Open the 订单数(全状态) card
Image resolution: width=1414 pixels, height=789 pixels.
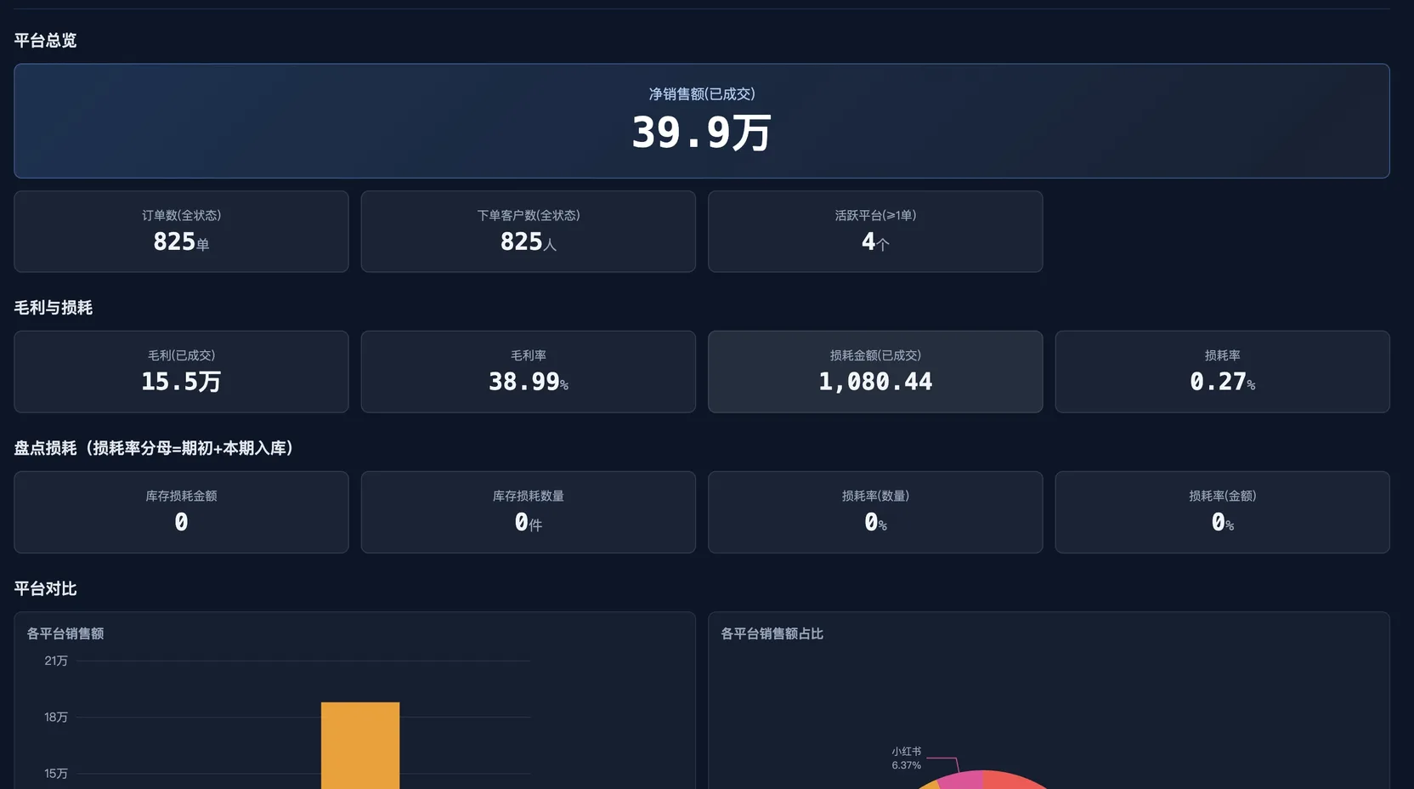pyautogui.click(x=181, y=231)
